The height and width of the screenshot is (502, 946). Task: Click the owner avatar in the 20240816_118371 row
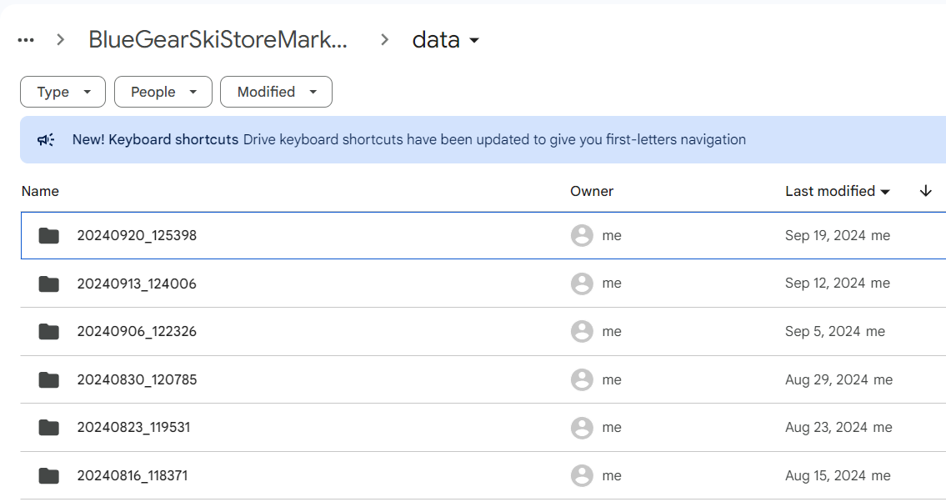pos(582,476)
